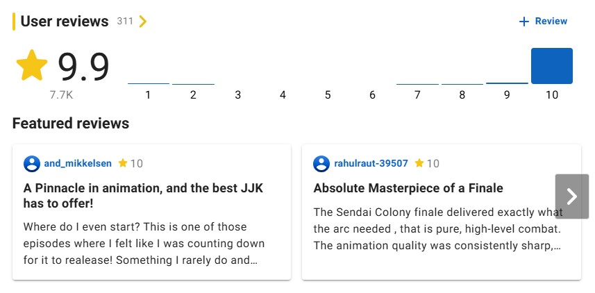This screenshot has height=293, width=595.
Task: Click rahulraut-39507's profile avatar icon
Action: click(x=321, y=164)
